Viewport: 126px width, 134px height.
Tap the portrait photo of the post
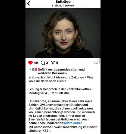click(63, 33)
